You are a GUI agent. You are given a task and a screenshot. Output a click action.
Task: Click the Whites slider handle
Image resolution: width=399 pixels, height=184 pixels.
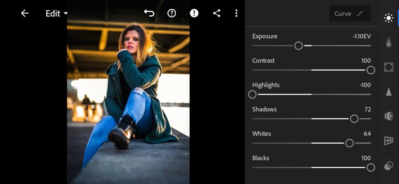click(350, 143)
